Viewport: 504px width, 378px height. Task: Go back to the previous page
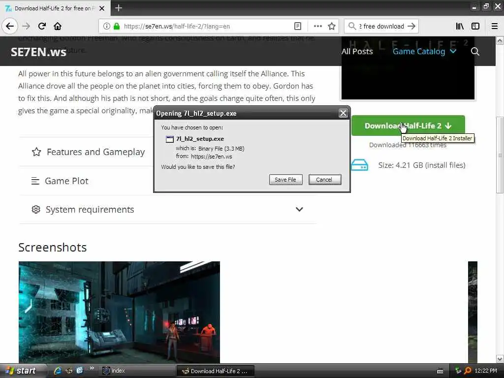(x=10, y=26)
